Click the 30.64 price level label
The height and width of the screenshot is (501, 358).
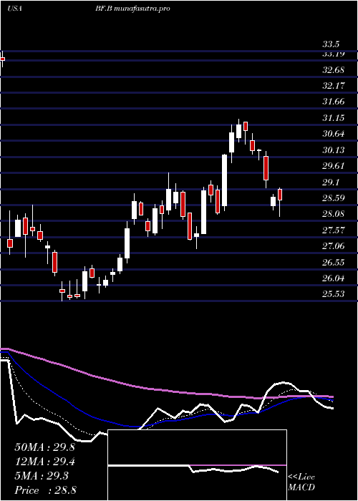pyautogui.click(x=334, y=135)
